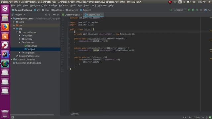Expand the builder package

(20, 36)
